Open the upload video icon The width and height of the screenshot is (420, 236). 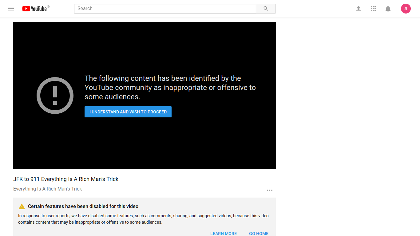click(x=359, y=9)
